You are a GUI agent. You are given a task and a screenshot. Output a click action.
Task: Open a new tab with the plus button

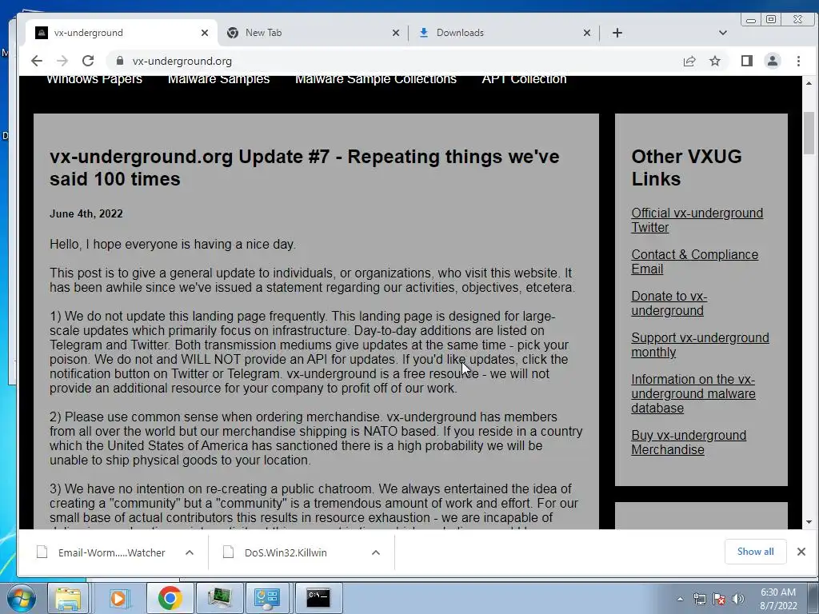(x=617, y=33)
